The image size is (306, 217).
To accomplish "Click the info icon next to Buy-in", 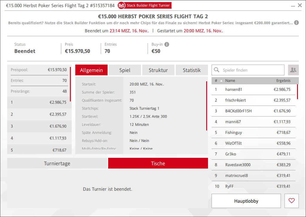I will coord(167,45).
